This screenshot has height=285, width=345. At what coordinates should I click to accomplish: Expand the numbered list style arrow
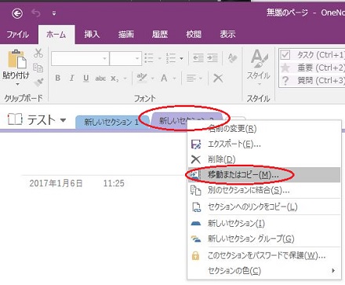pyautogui.click(x=181, y=58)
